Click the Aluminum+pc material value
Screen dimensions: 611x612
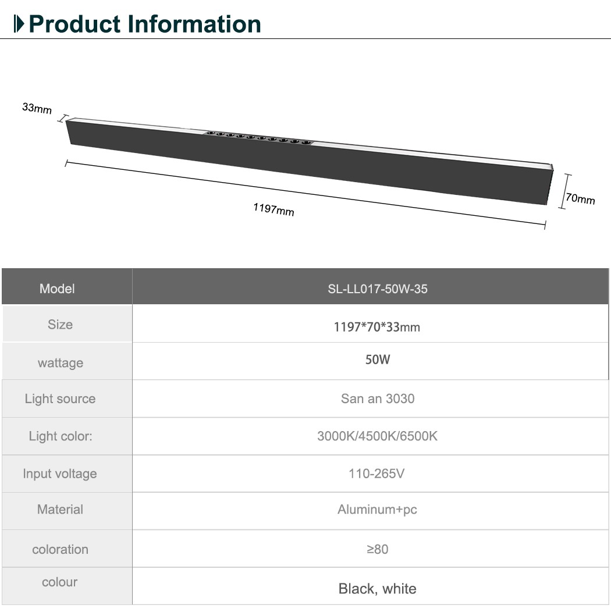coord(377,510)
